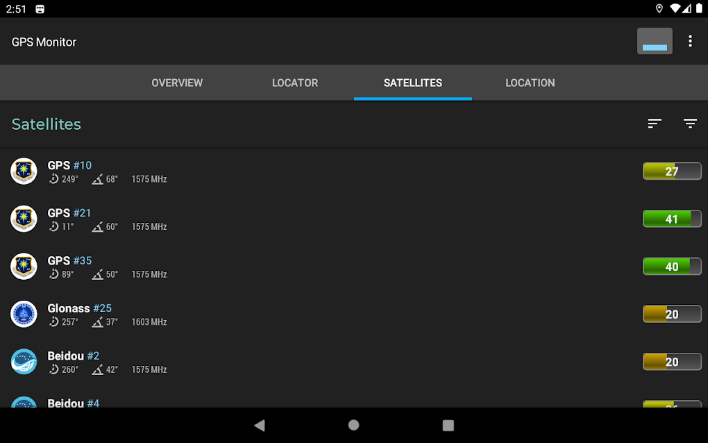
Task: Switch to the OVERVIEW tab
Action: [177, 83]
